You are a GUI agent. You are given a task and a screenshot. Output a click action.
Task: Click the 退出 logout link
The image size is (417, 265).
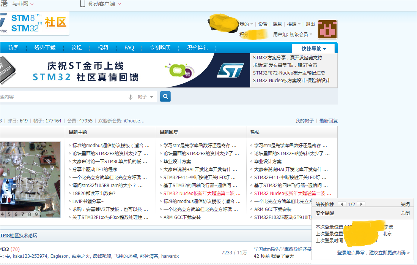pos(310,24)
